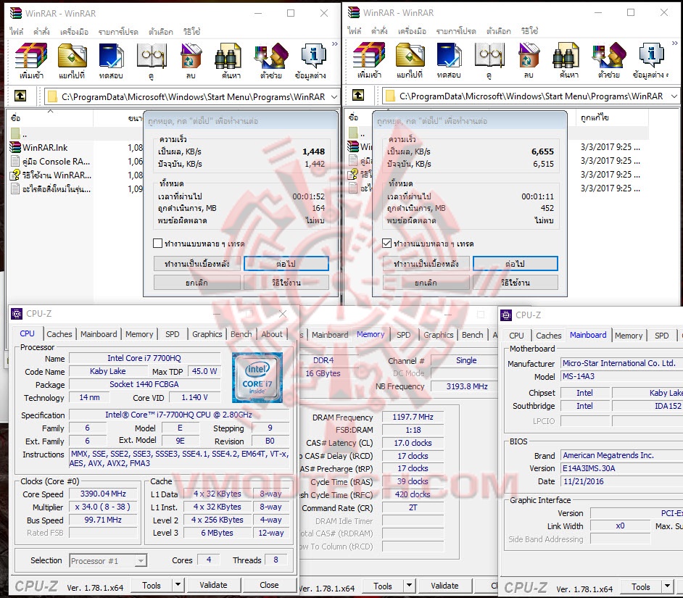The height and width of the screenshot is (598, 683).
Task: Enable multithreading checkbox in left benchmark dialog
Action: 157,243
